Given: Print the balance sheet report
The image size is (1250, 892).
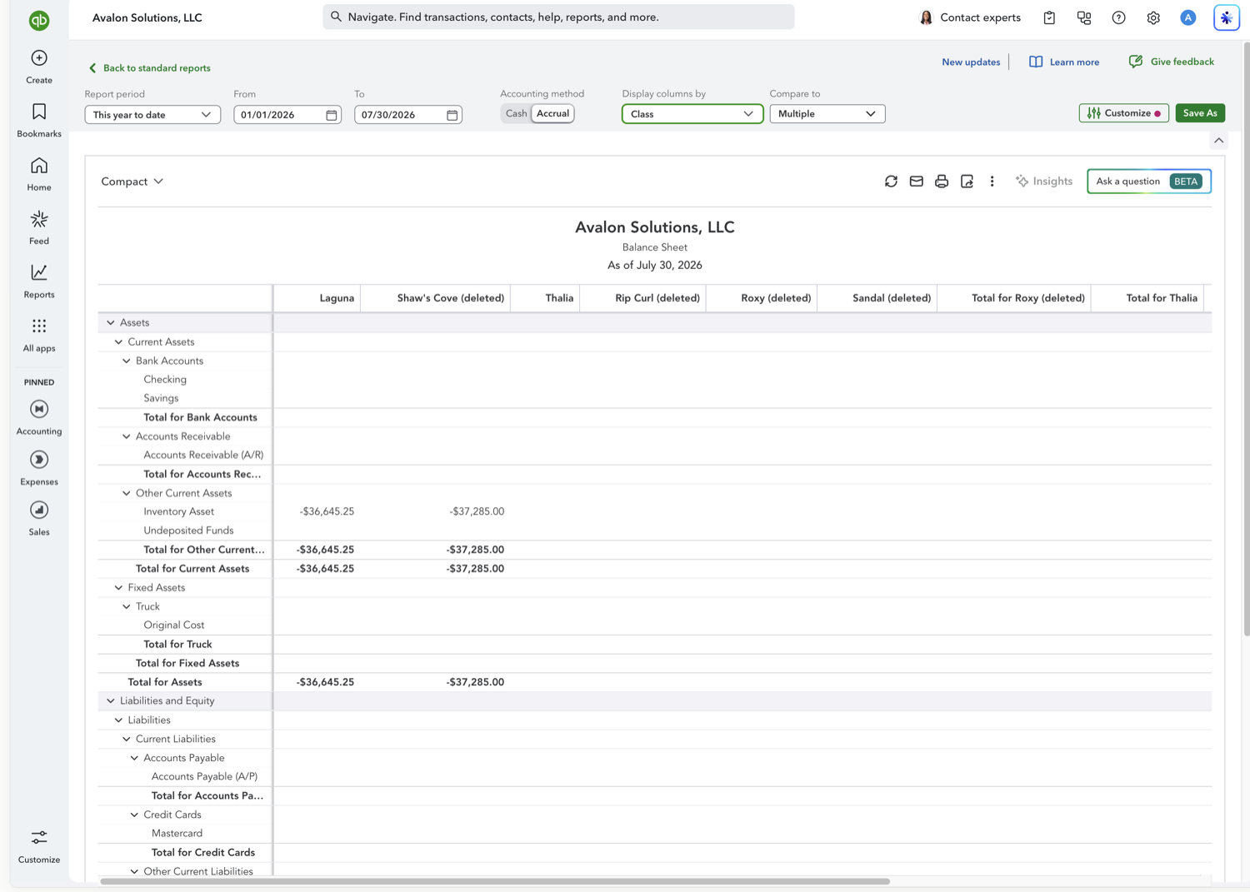Looking at the screenshot, I should [942, 181].
